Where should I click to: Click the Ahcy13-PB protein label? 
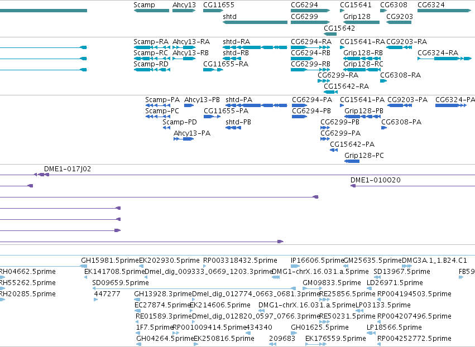click(x=202, y=100)
